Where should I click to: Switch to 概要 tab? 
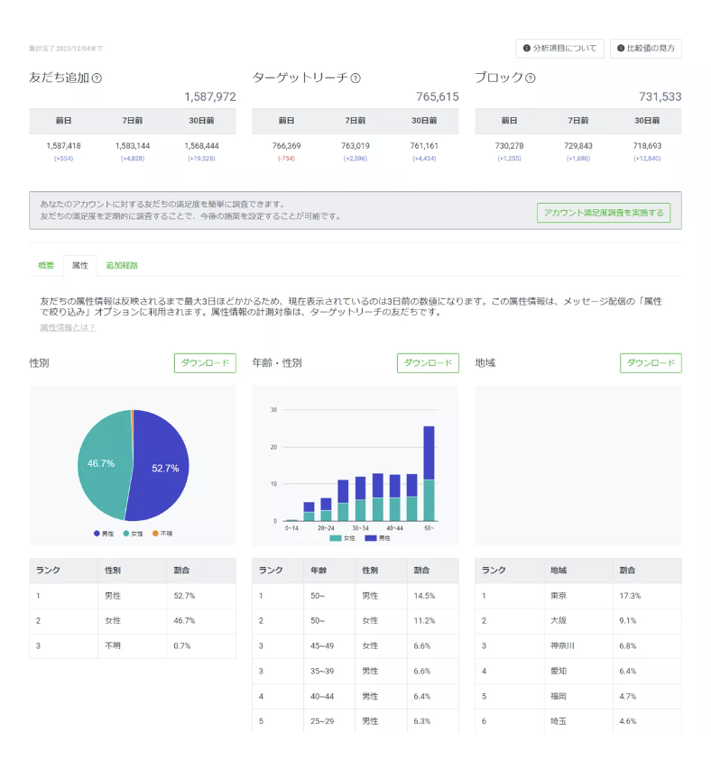[46, 265]
